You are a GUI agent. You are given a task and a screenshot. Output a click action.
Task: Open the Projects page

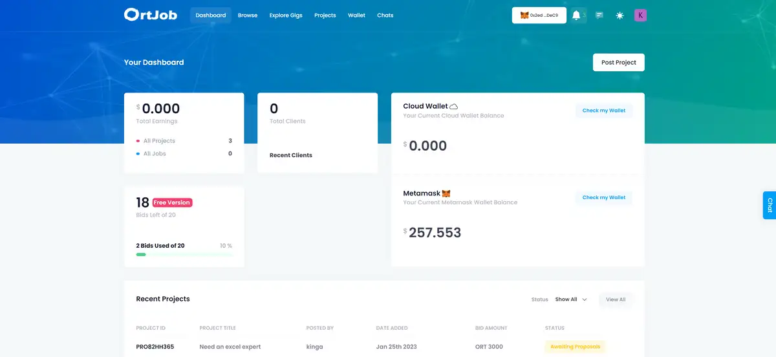[x=325, y=16]
